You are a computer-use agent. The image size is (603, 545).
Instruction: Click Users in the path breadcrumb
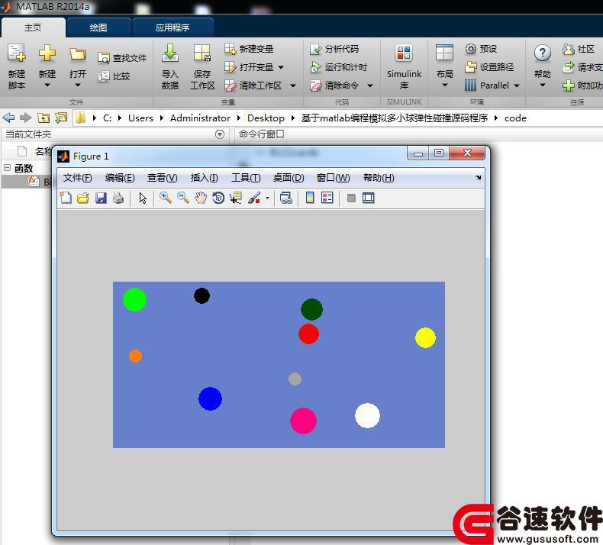pos(140,118)
